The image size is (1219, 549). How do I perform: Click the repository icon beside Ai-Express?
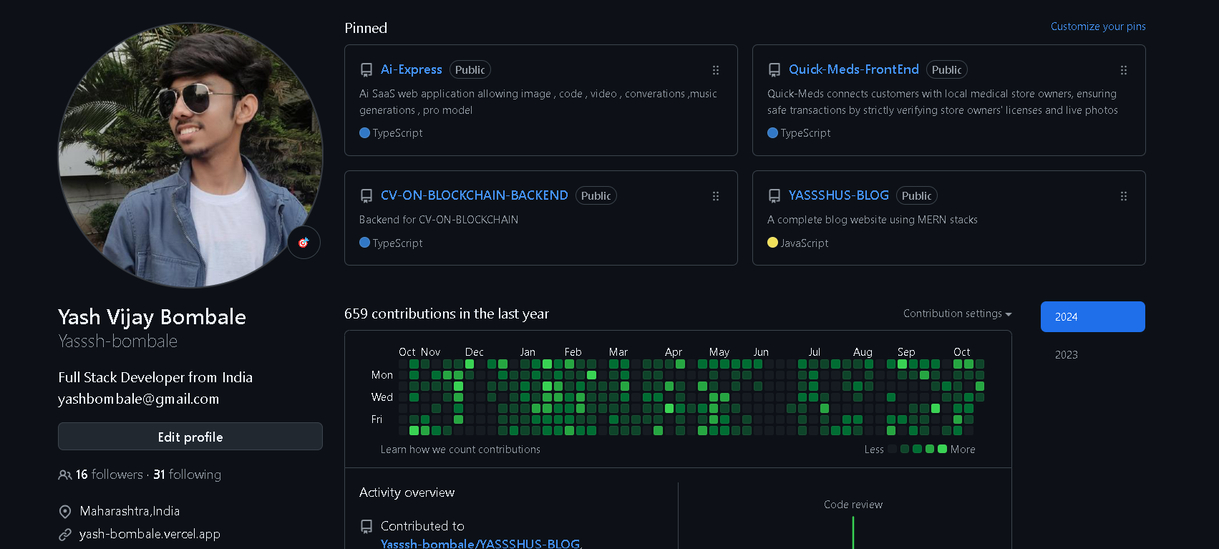pos(366,70)
